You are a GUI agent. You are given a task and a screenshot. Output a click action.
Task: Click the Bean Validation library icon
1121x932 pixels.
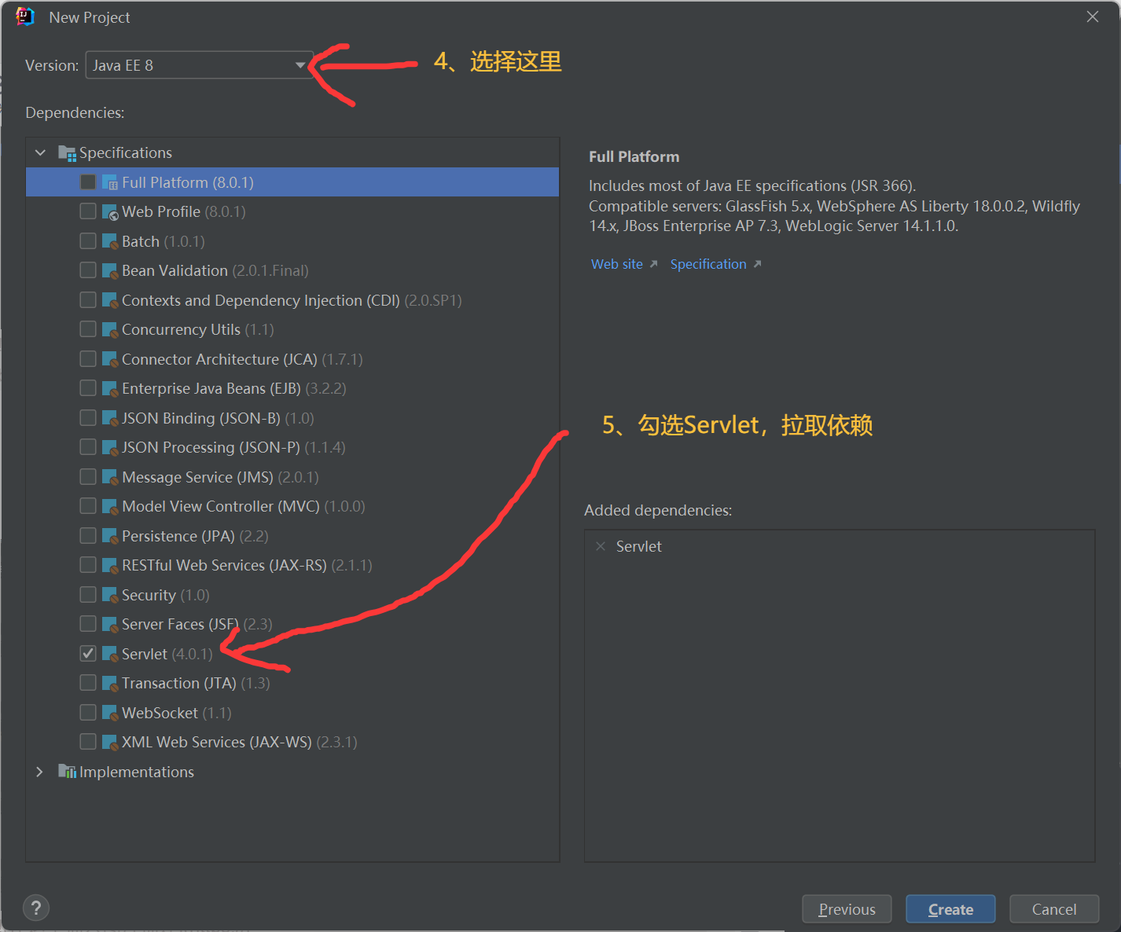[110, 271]
